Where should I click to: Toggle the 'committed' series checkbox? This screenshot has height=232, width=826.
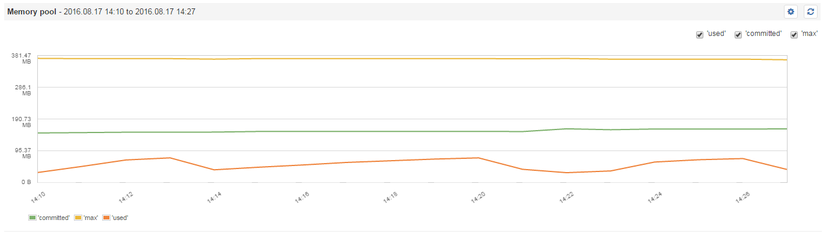click(x=738, y=35)
